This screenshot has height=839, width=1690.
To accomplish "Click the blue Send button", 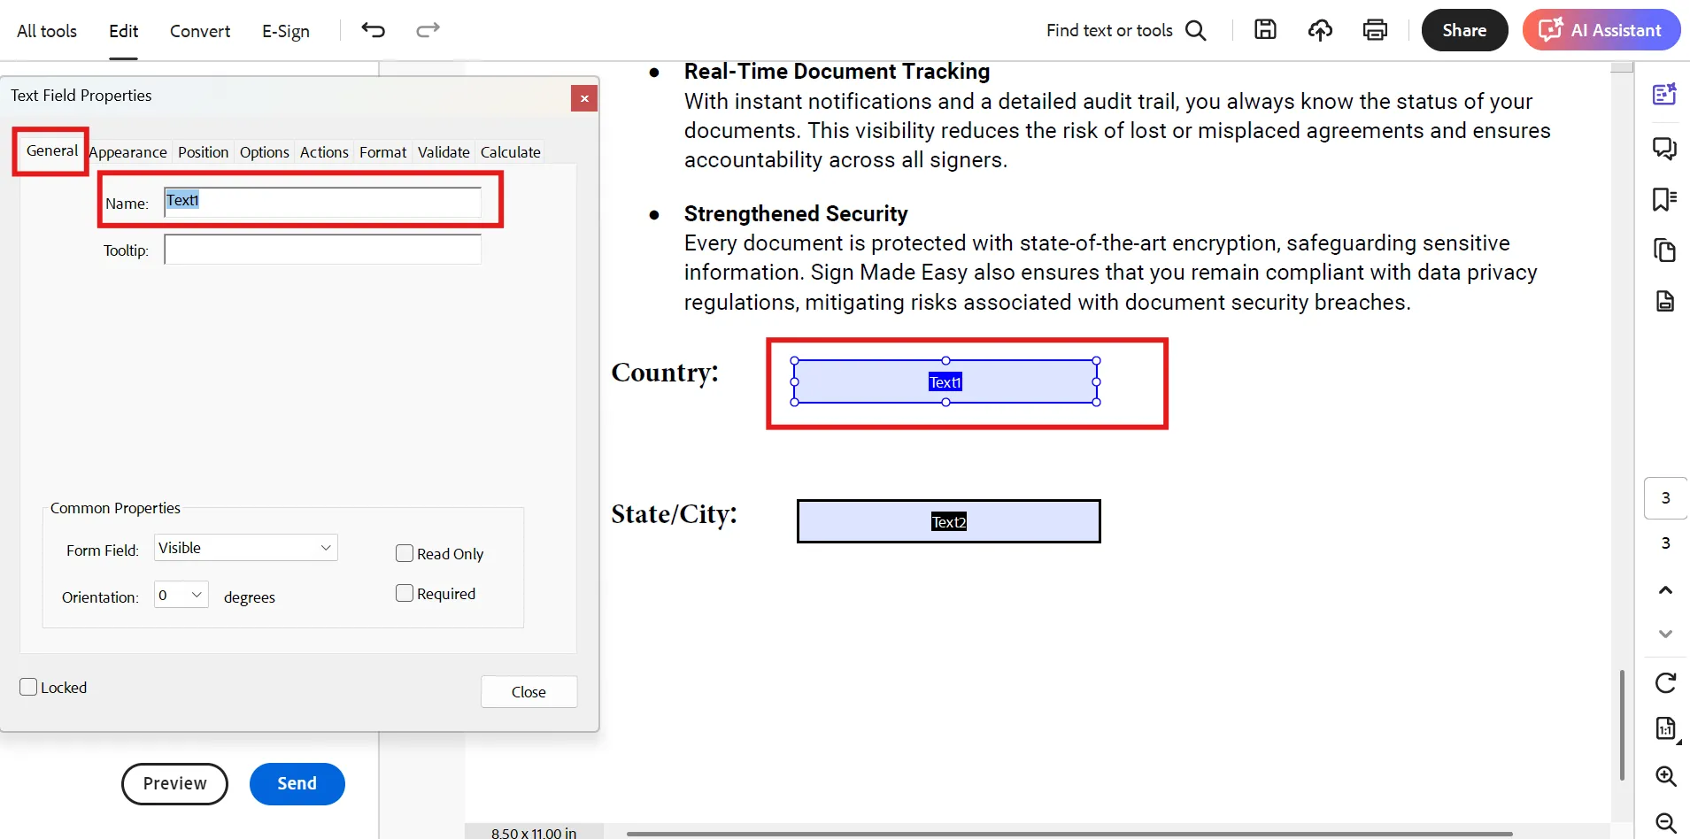I will click(297, 783).
